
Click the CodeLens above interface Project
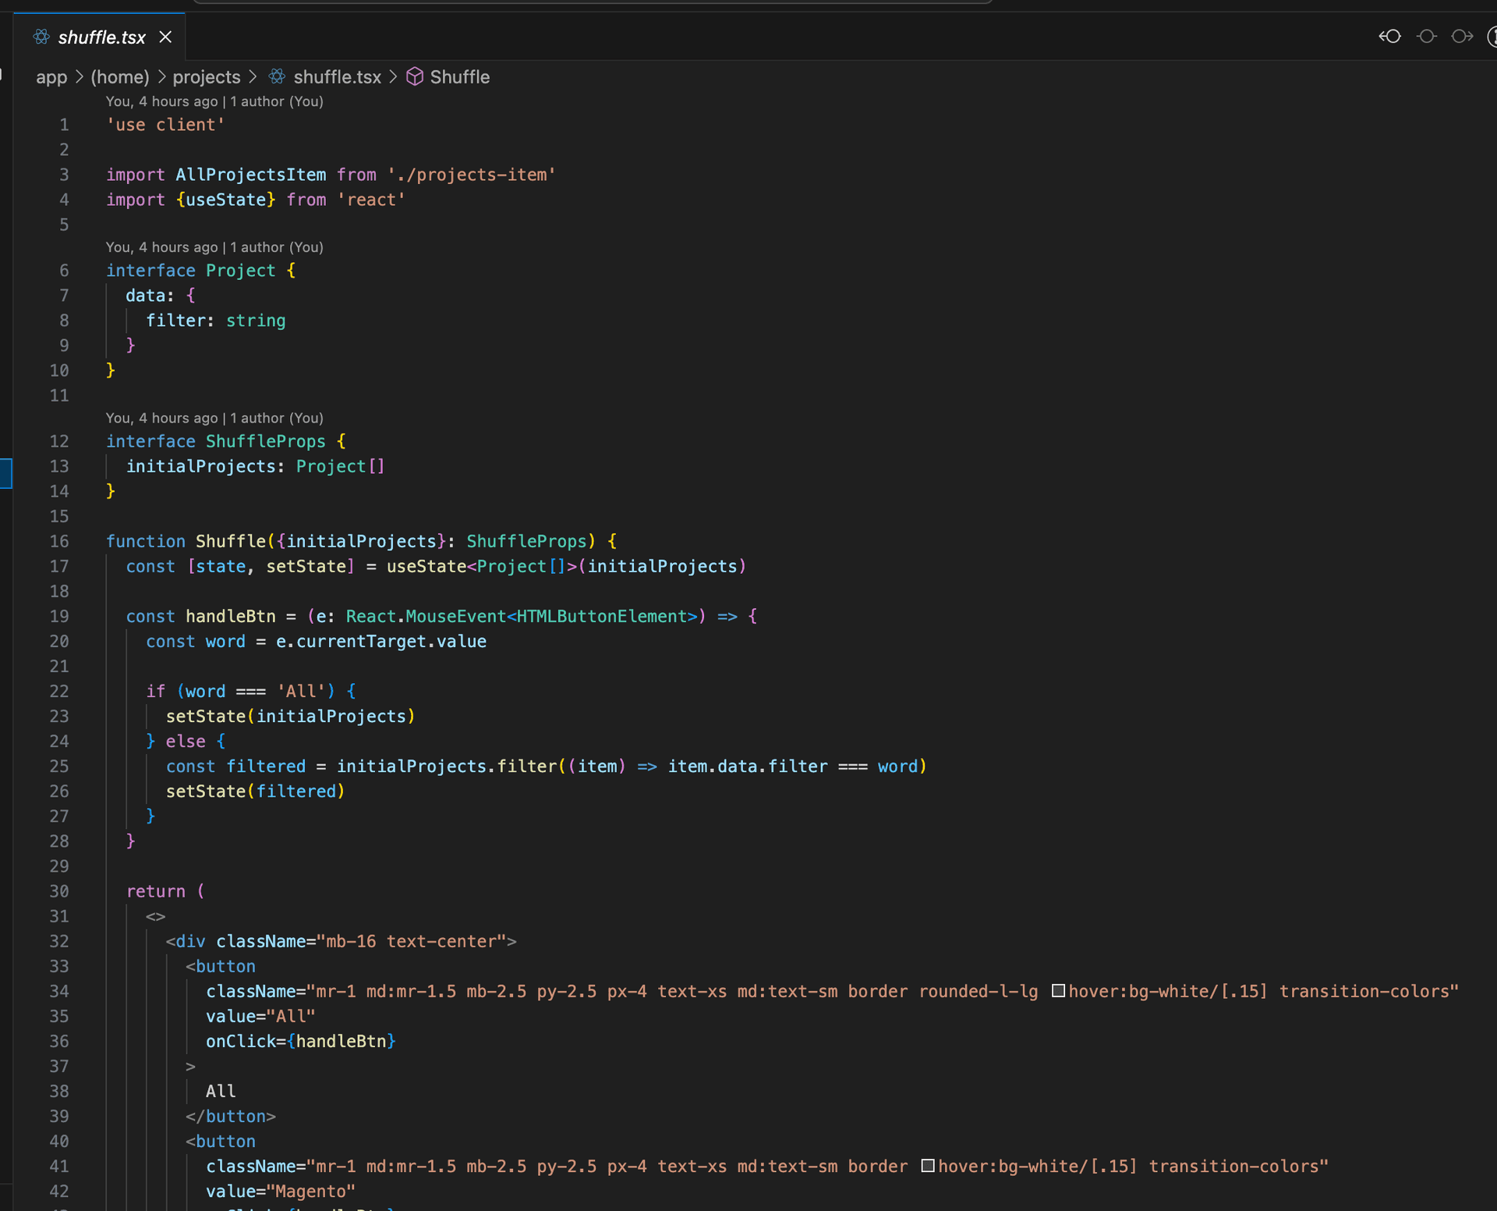tap(214, 247)
